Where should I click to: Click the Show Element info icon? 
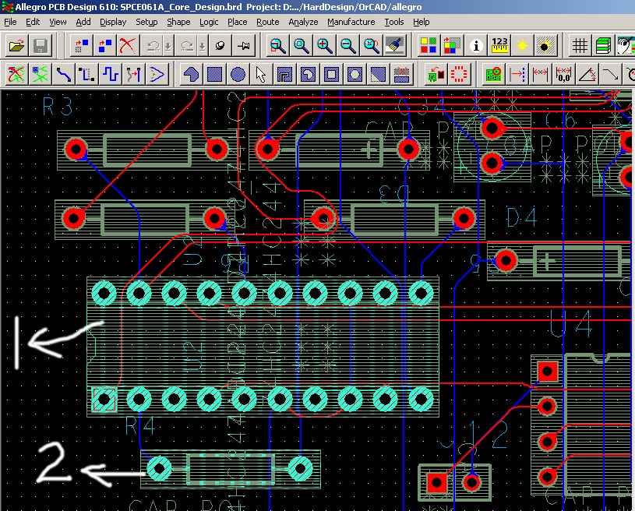(476, 46)
